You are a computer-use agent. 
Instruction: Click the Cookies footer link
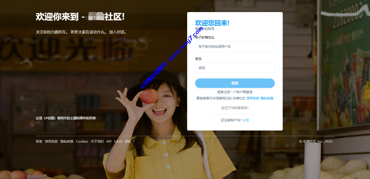(82, 141)
